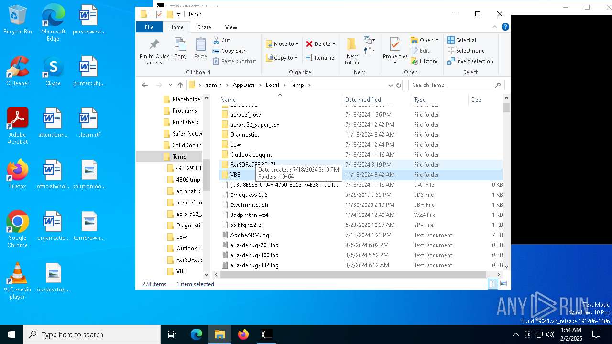Refresh the Temp folder view

[x=399, y=85]
